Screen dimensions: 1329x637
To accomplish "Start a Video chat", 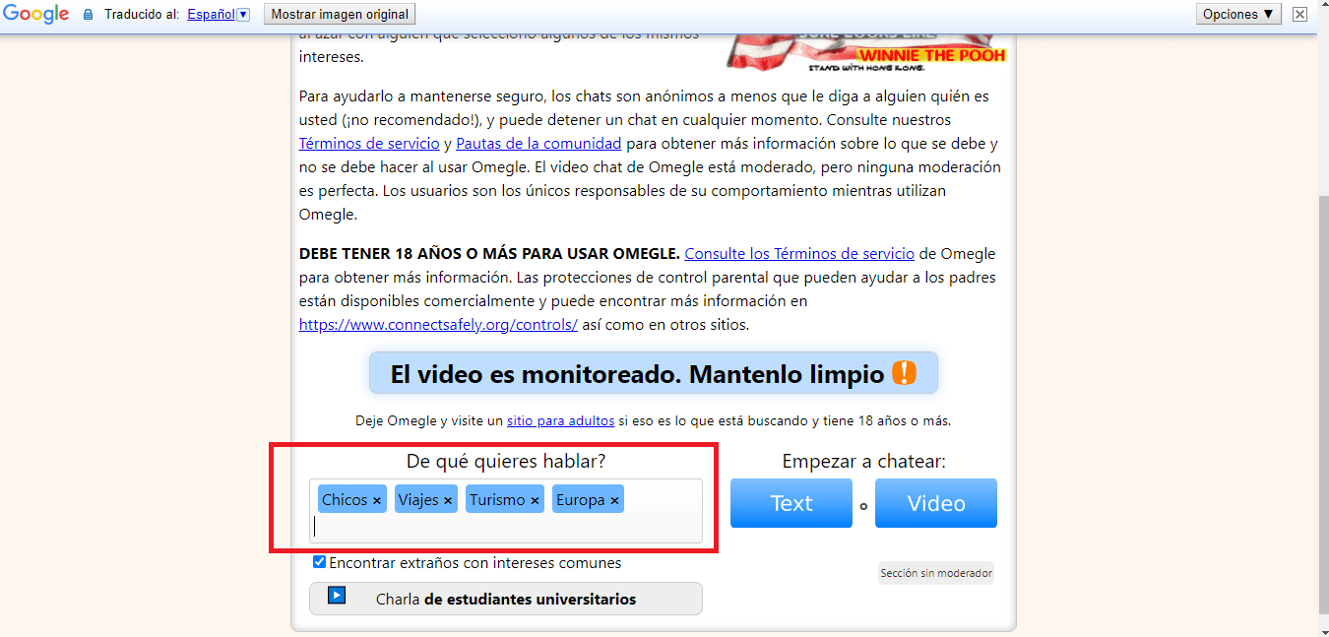I will 936,503.
